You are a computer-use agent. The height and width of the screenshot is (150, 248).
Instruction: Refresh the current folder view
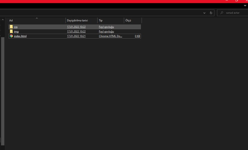(211, 13)
